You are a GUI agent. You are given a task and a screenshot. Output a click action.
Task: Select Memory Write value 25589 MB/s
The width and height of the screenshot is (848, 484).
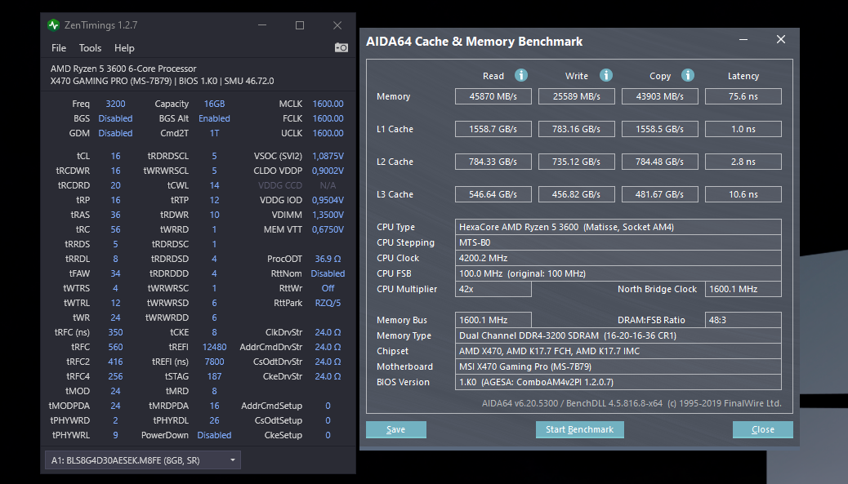pyautogui.click(x=577, y=96)
